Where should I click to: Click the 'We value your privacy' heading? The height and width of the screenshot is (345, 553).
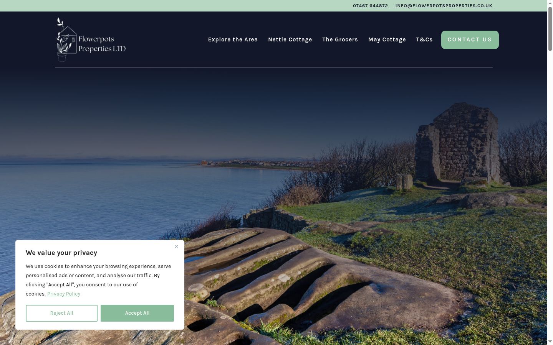[x=61, y=253]
